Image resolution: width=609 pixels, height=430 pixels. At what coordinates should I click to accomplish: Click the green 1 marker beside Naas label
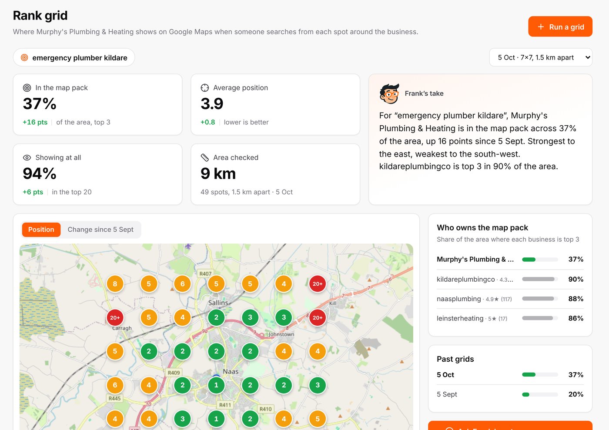click(x=216, y=385)
